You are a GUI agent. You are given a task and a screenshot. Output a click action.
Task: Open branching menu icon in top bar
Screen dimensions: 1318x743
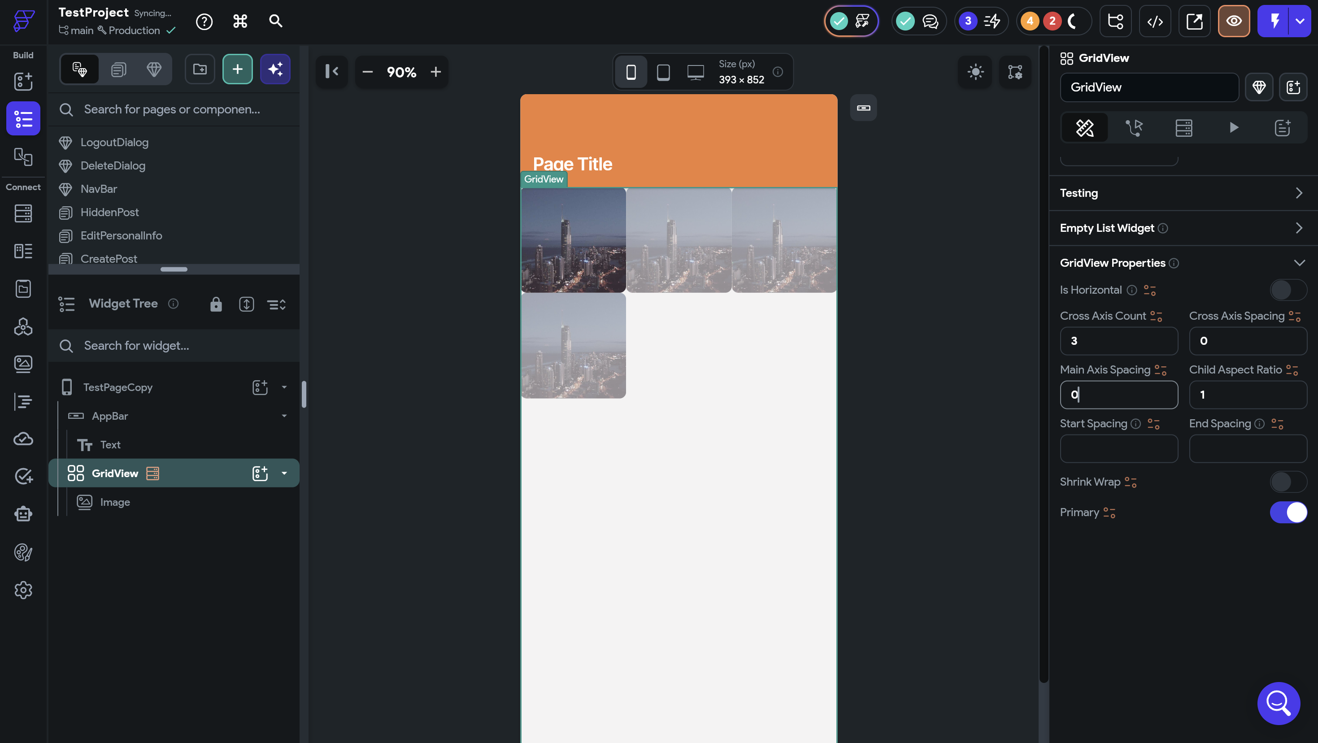[x=1115, y=21]
